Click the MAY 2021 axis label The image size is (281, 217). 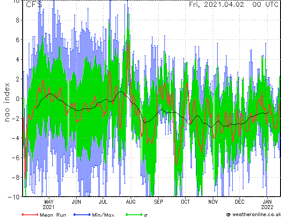49,205
